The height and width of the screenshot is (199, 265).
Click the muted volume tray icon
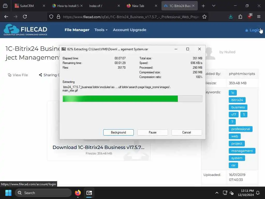pos(232,193)
